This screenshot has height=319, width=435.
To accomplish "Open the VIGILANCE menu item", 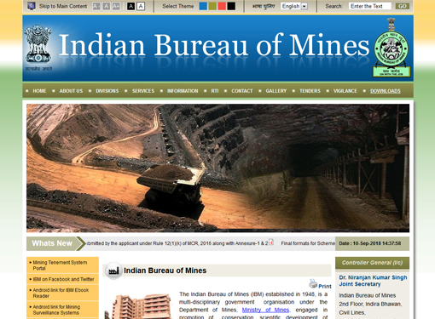I will pos(345,91).
